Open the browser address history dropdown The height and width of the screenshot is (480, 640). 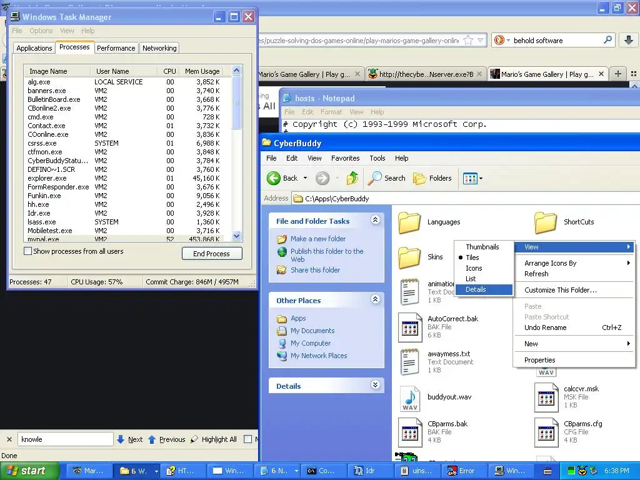click(481, 41)
